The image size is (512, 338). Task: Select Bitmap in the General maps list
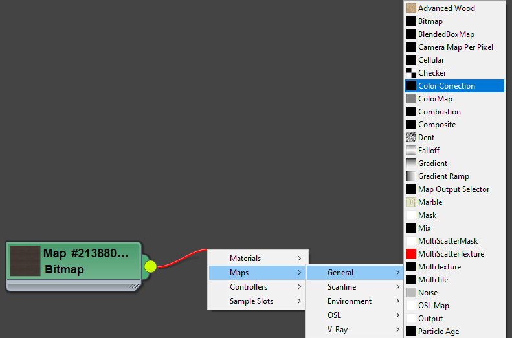tap(454, 21)
